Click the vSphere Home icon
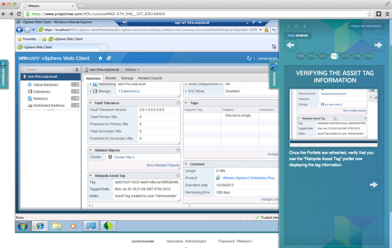392x248 pixels. 100,58
